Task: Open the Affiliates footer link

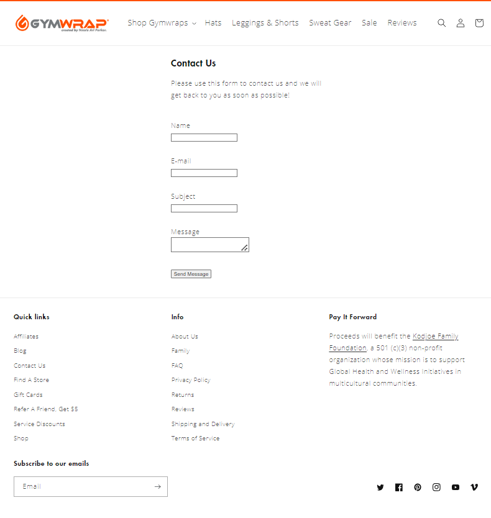Action: pyautogui.click(x=26, y=336)
